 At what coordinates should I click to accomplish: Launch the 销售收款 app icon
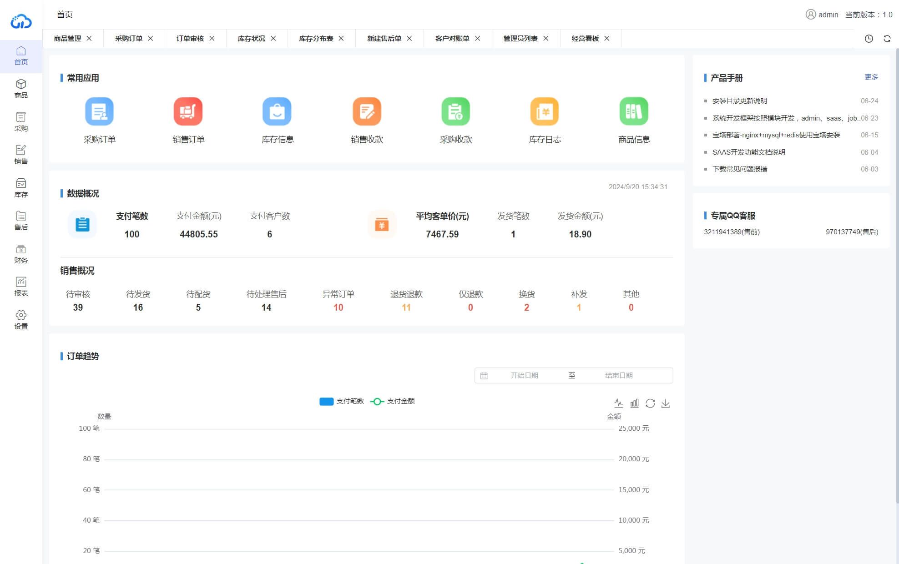(x=367, y=111)
